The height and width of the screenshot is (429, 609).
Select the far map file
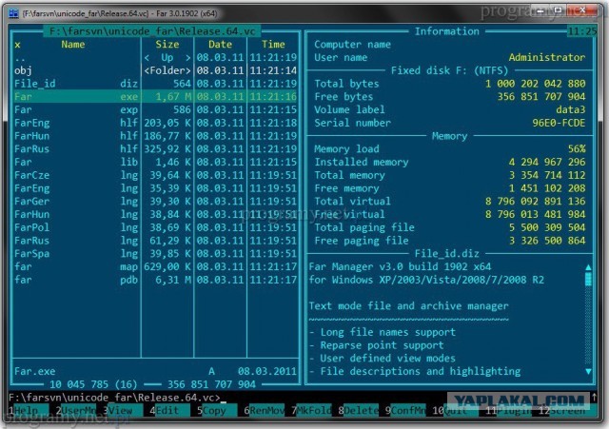click(x=155, y=266)
